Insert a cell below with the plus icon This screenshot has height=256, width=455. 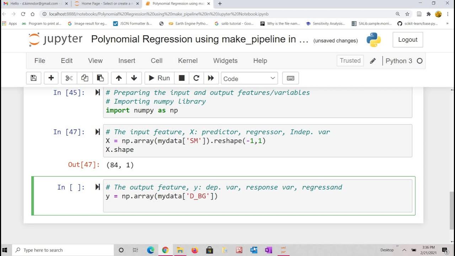pyautogui.click(x=51, y=78)
